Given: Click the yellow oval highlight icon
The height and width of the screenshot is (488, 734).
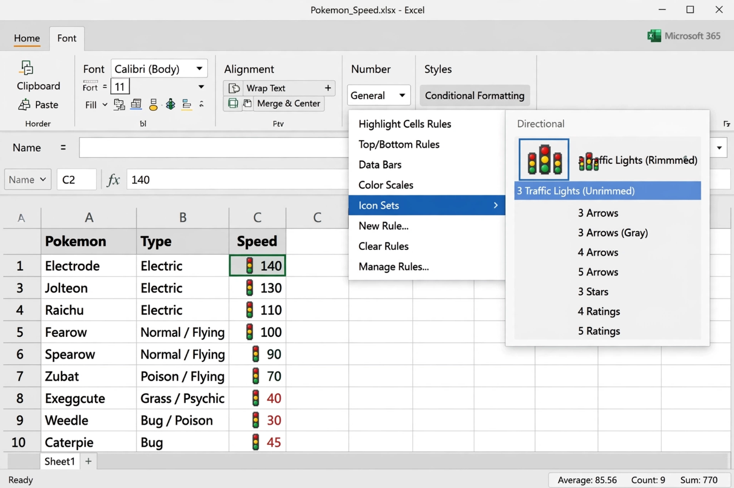Looking at the screenshot, I should 153,104.
